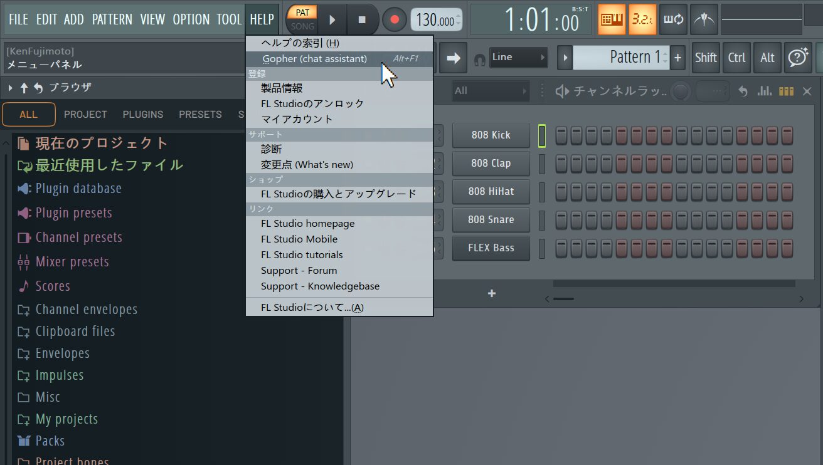The width and height of the screenshot is (823, 465).
Task: Click the Plugin presets icon
Action: click(24, 213)
